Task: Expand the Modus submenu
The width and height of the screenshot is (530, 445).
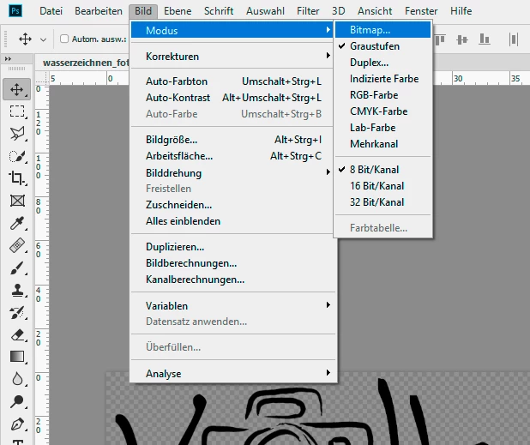Action: tap(232, 30)
